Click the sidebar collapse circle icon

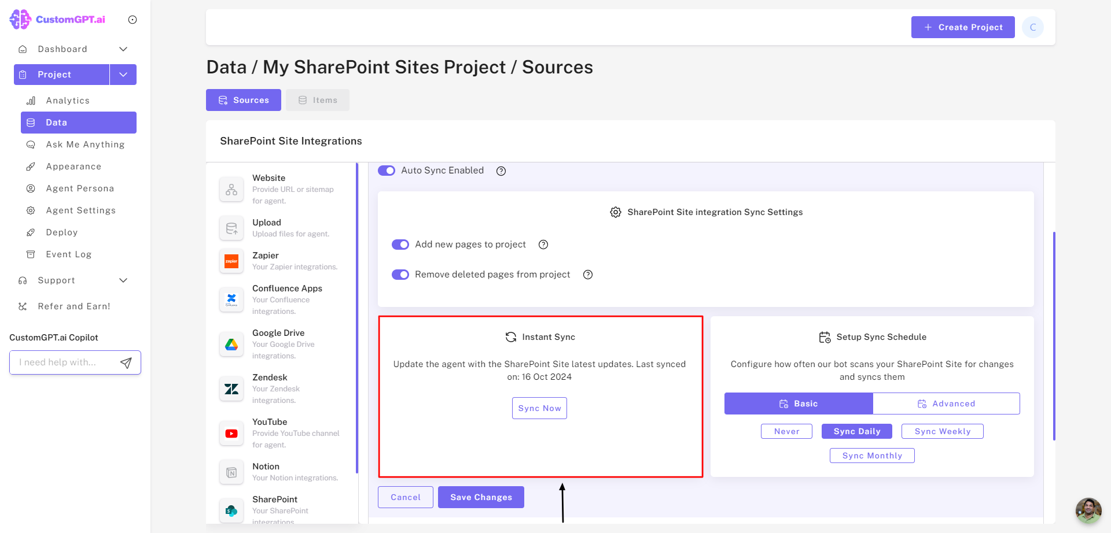point(133,20)
